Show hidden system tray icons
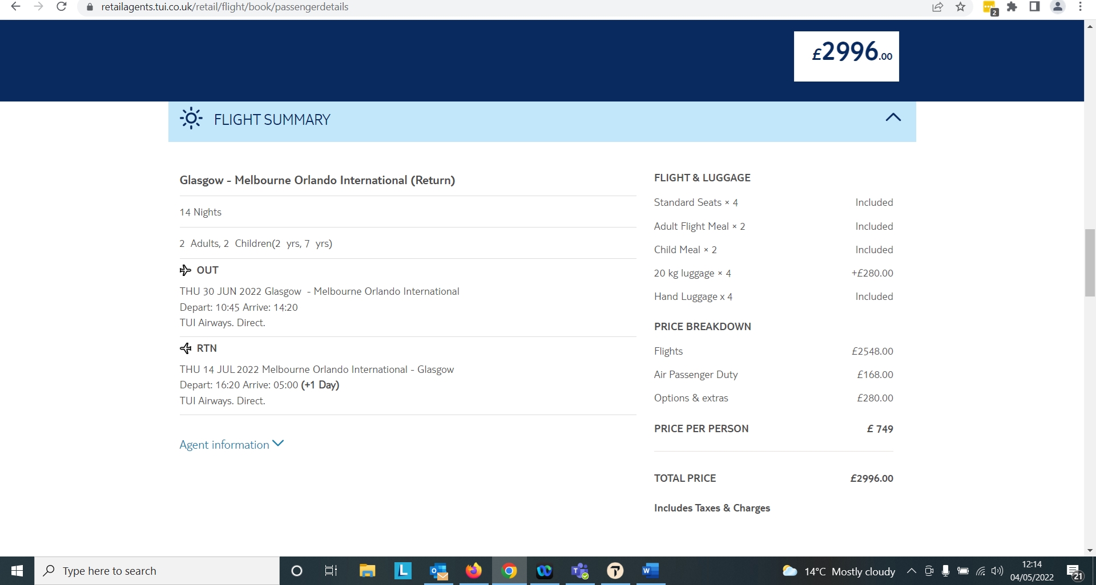Viewport: 1096px width, 585px height. pos(912,571)
